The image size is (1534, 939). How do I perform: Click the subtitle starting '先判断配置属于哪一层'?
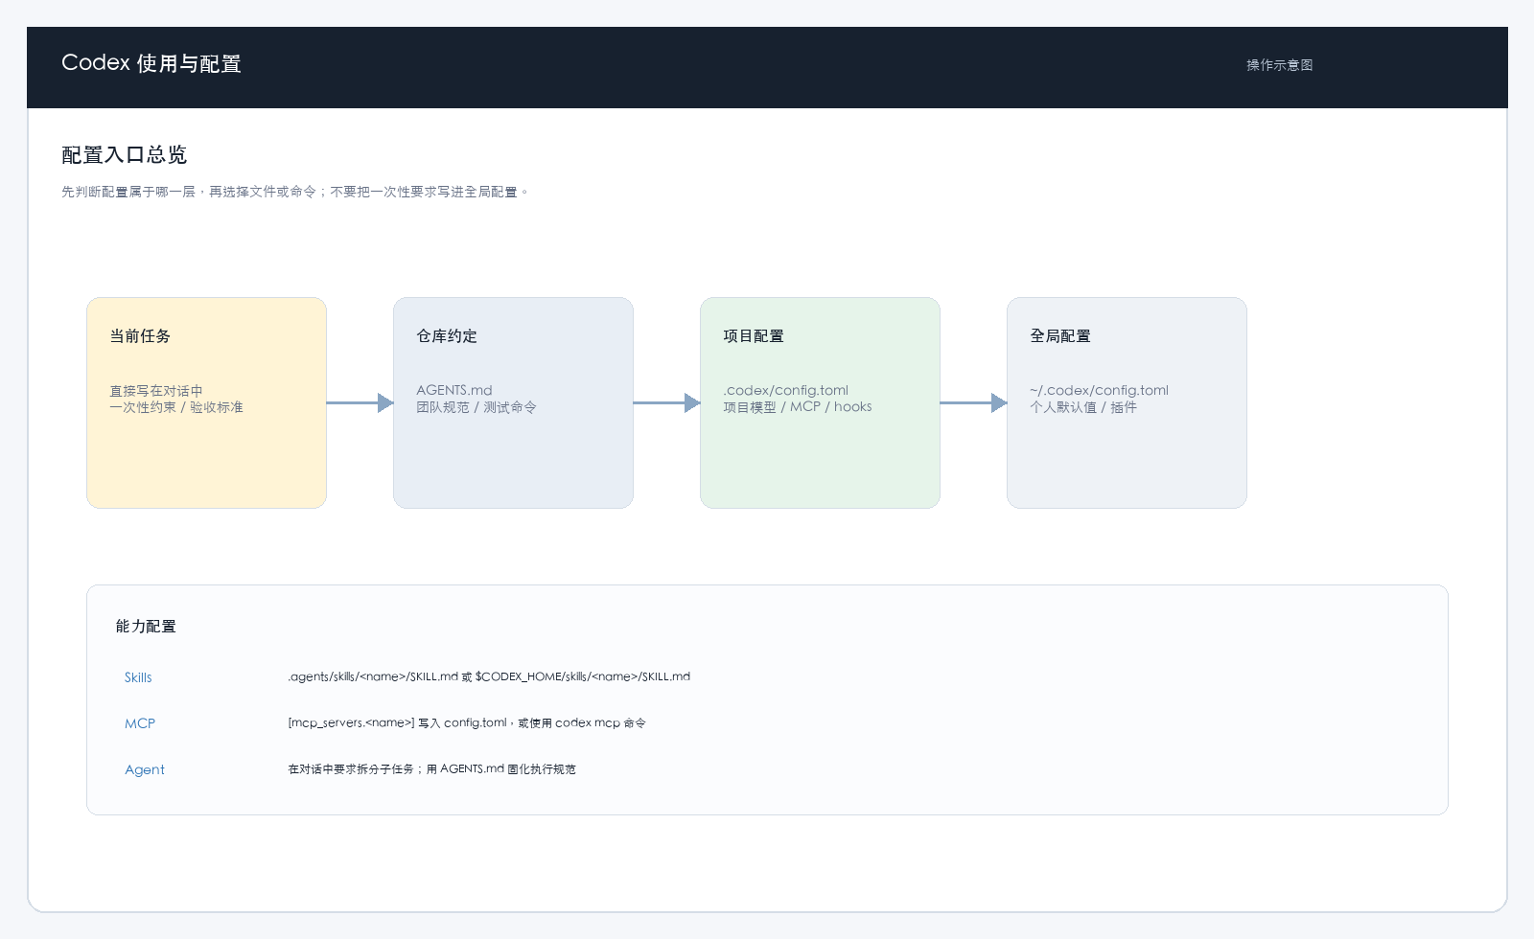[295, 192]
